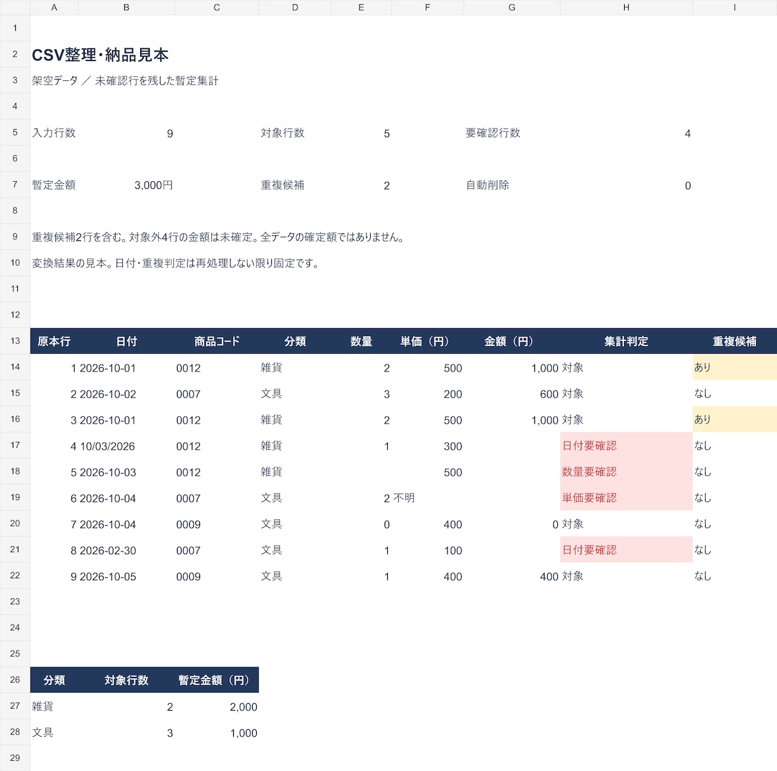Select row 26 header
This screenshot has width=777, height=771.
click(15, 679)
